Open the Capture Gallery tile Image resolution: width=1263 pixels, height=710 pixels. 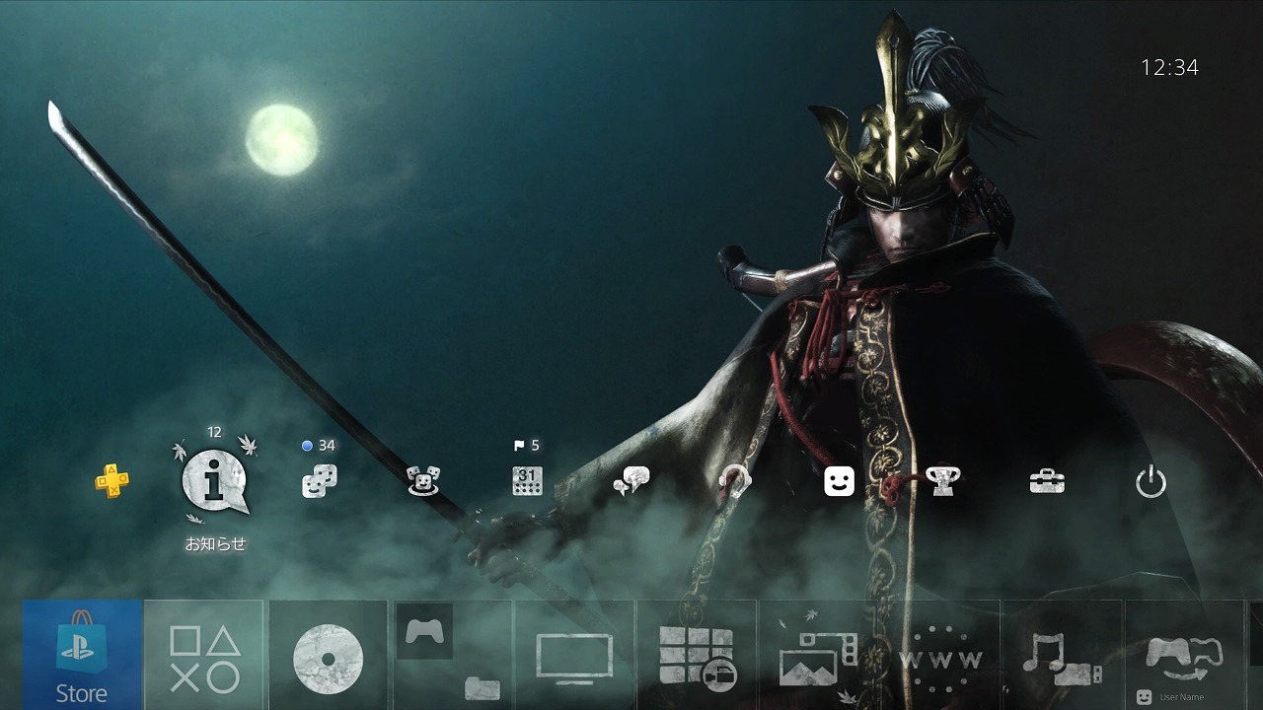[818, 657]
